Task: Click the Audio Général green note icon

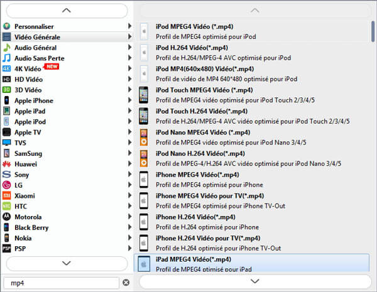Action: 6,48
